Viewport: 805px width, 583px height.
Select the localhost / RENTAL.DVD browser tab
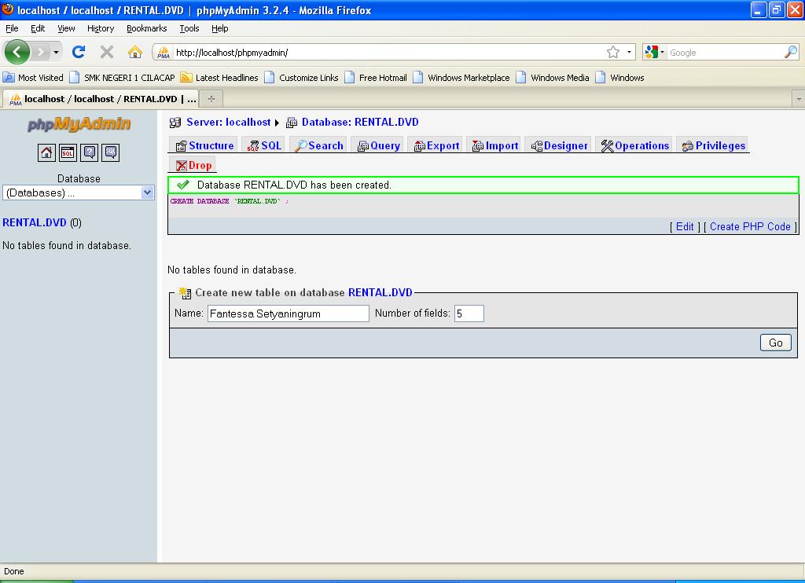(x=101, y=98)
